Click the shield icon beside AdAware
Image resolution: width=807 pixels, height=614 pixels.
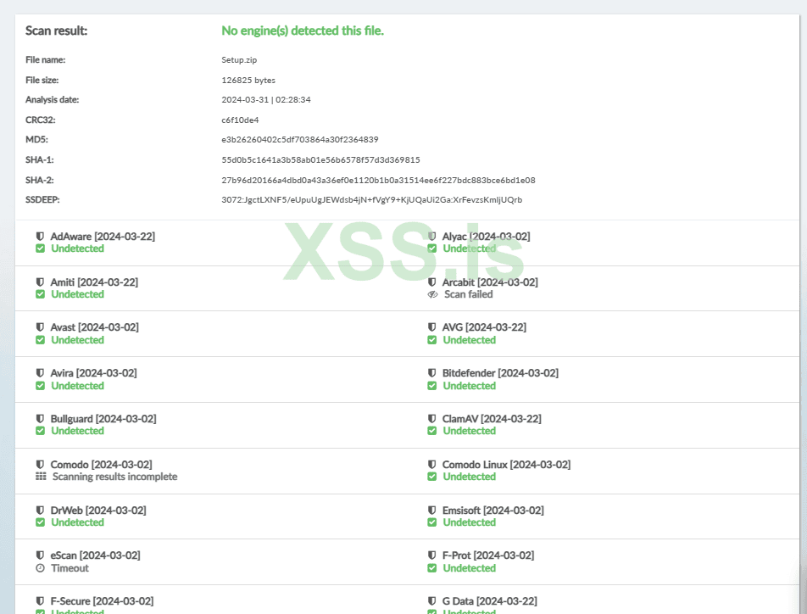(40, 237)
